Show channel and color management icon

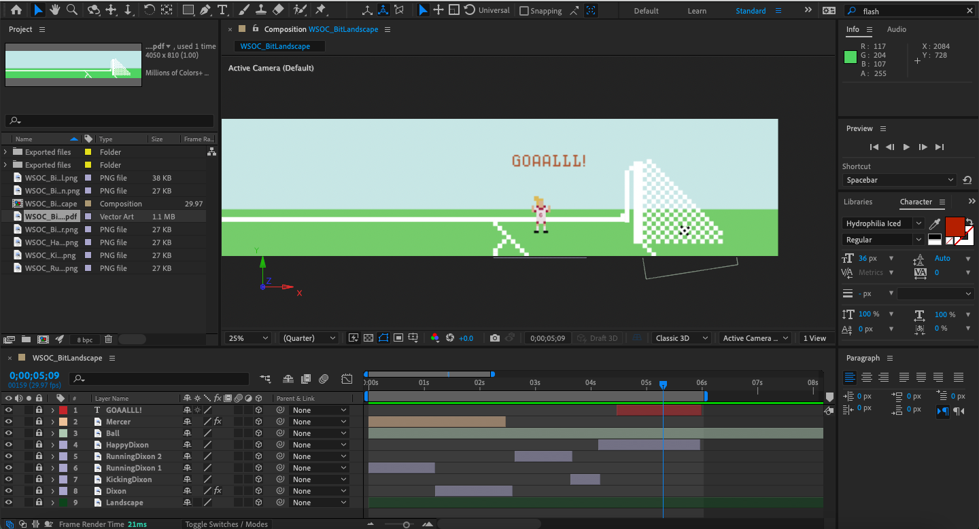point(435,338)
